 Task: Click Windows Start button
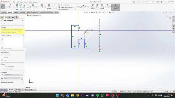57,95
